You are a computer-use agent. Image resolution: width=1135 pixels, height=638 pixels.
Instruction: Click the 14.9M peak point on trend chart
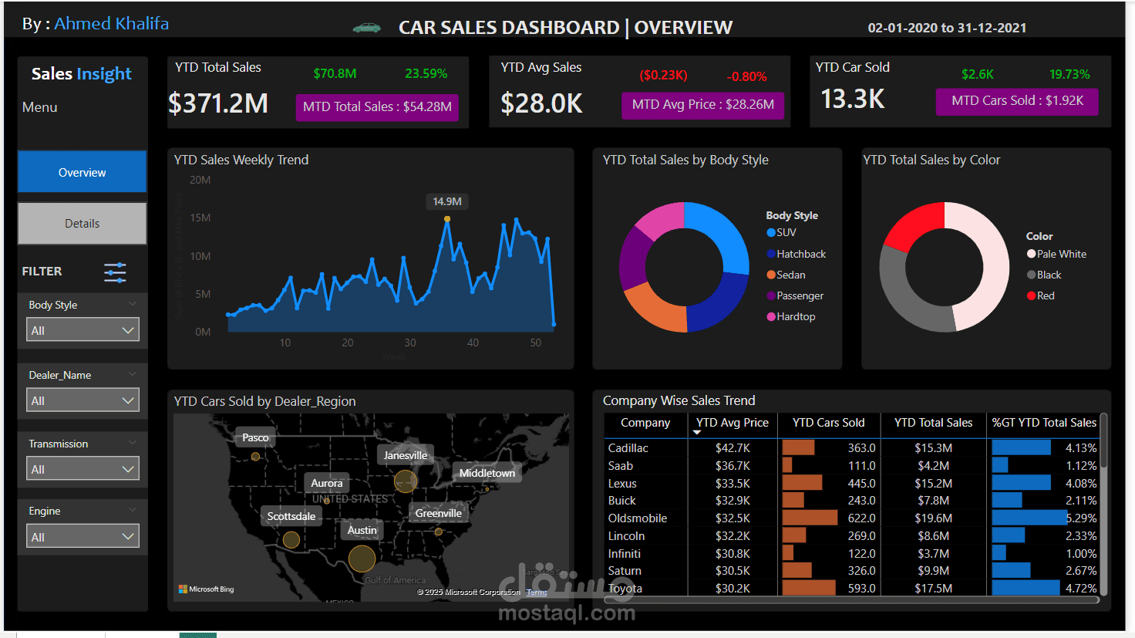pyautogui.click(x=447, y=219)
